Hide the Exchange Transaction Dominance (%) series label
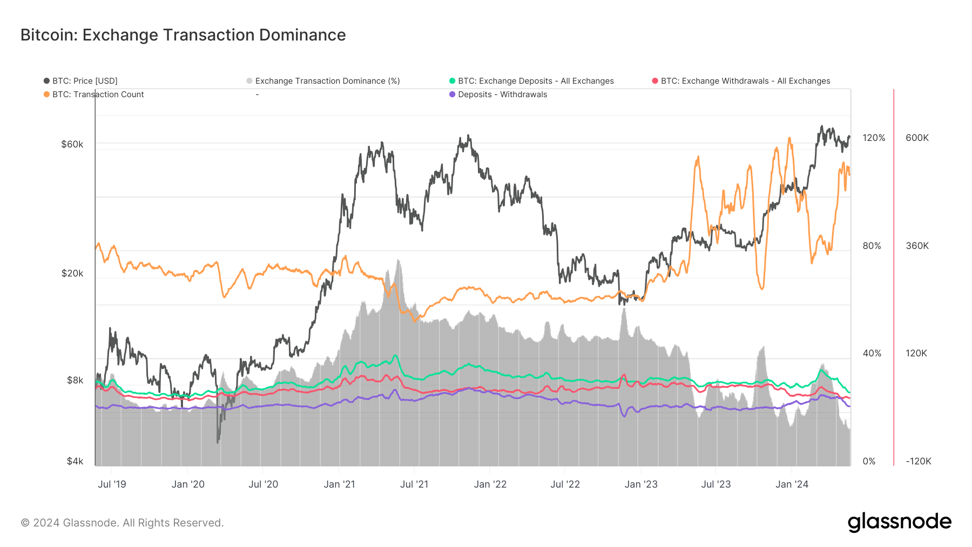 point(327,81)
